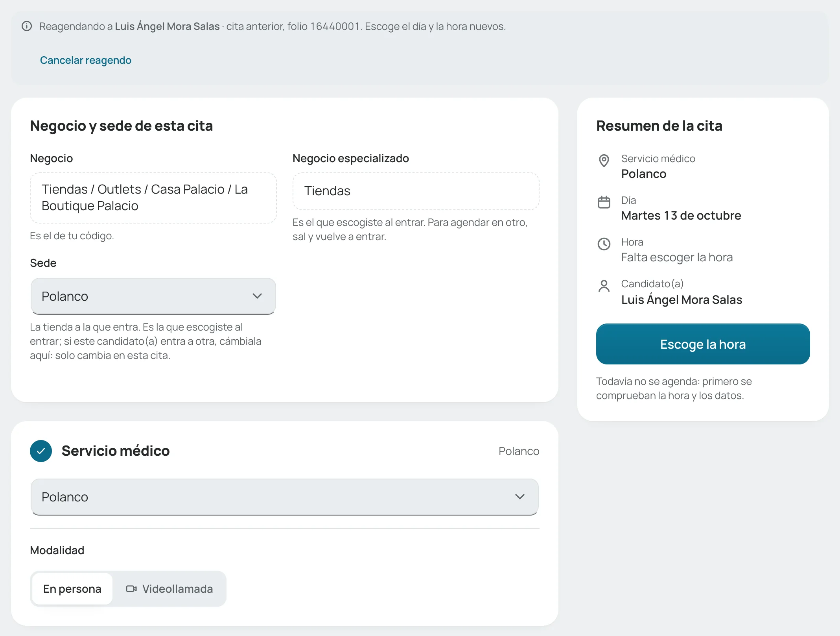Click the Servicio médico section heading
This screenshot has width=840, height=636.
[116, 451]
